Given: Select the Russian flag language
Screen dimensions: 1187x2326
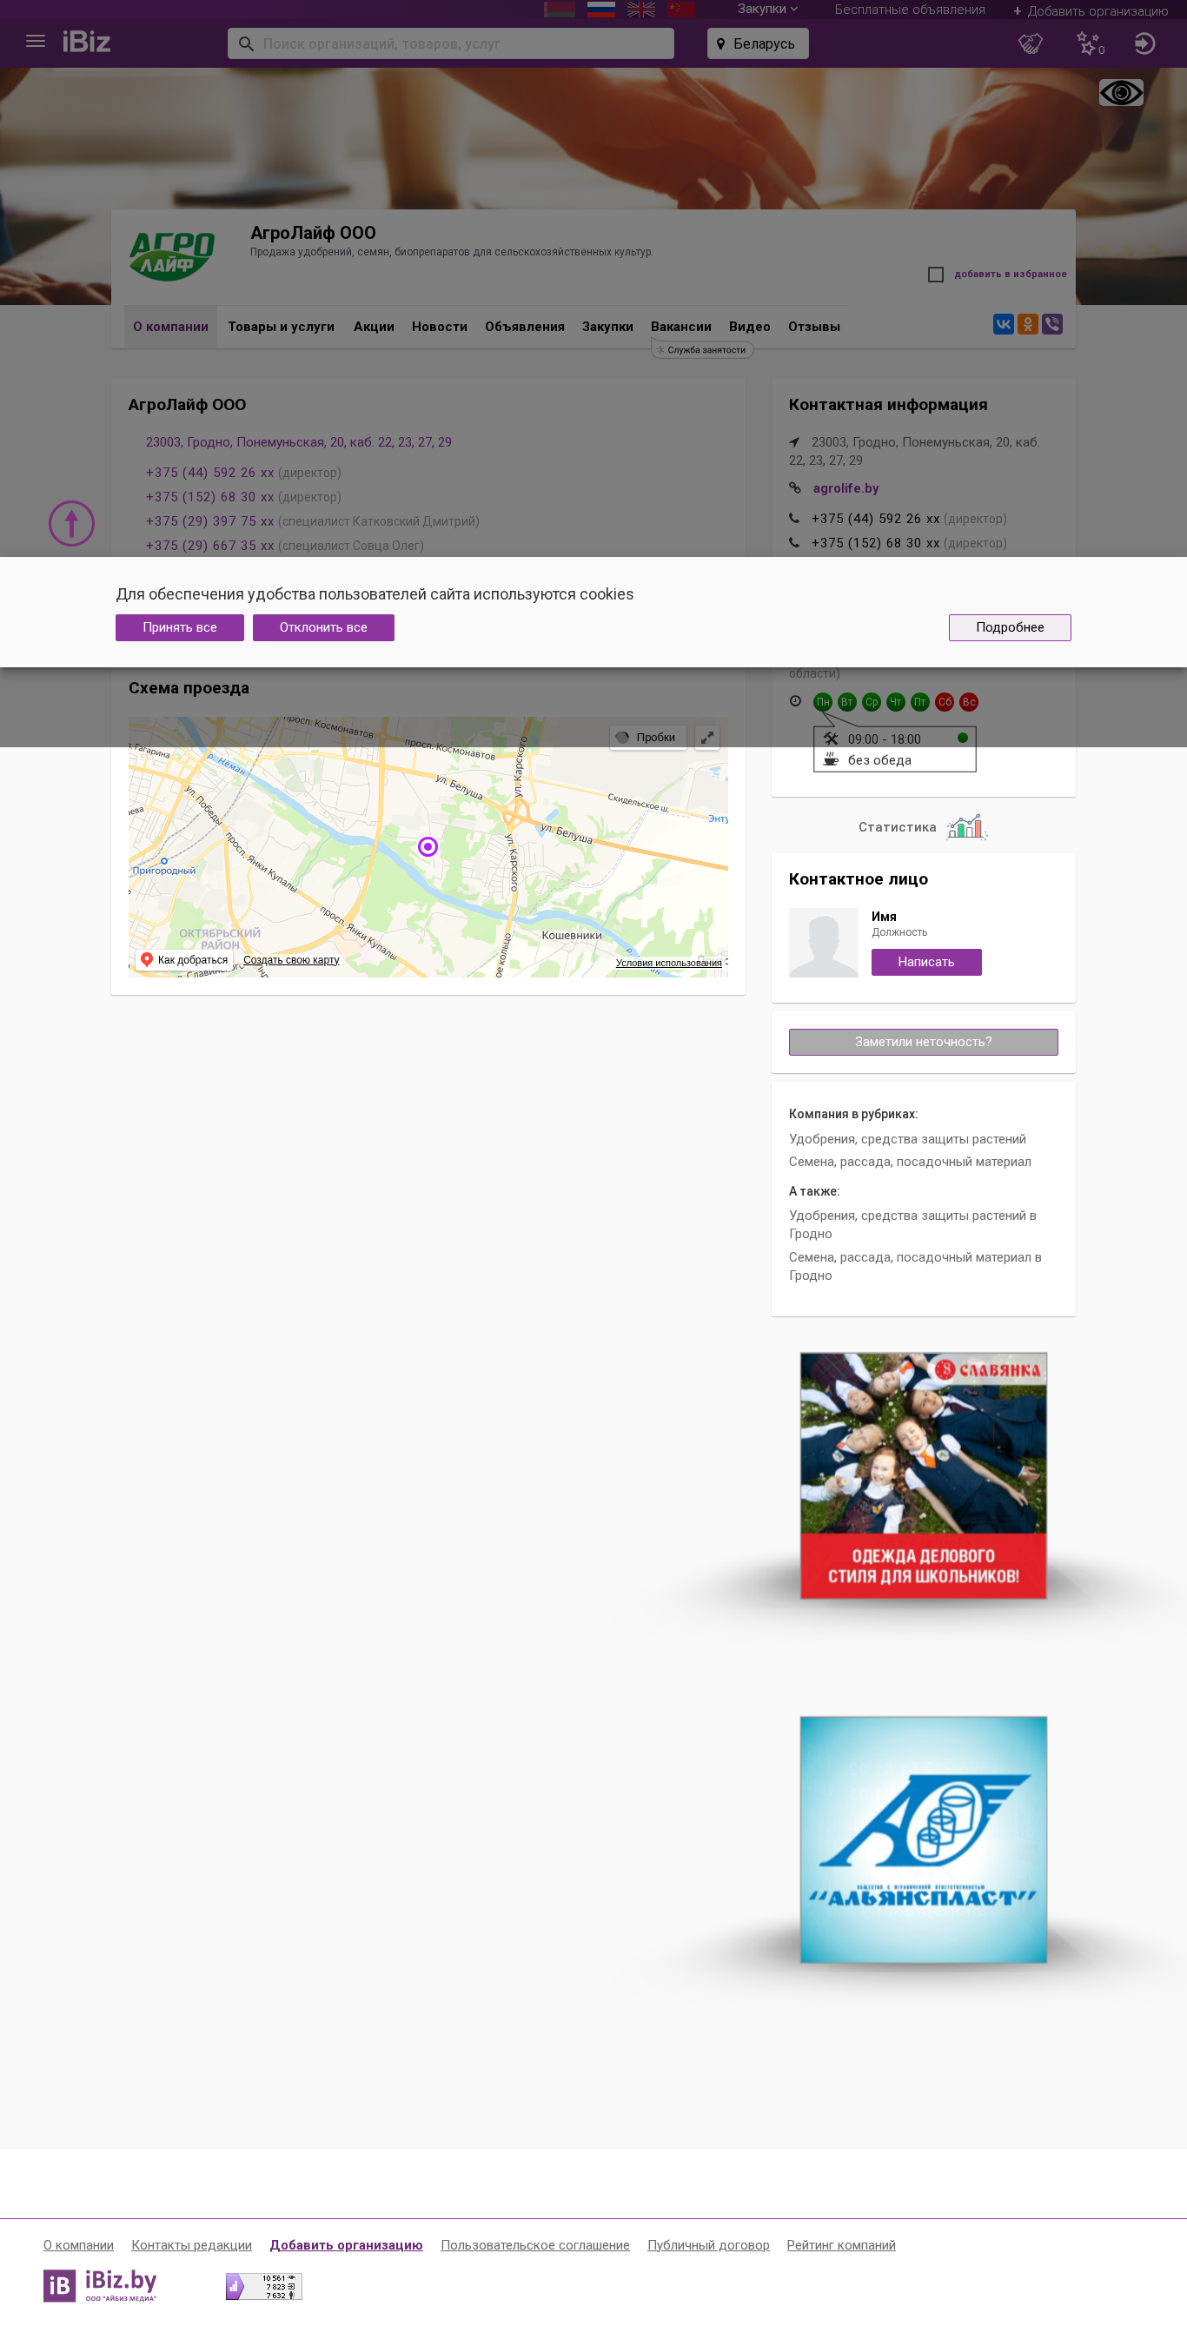Looking at the screenshot, I should 600,10.
